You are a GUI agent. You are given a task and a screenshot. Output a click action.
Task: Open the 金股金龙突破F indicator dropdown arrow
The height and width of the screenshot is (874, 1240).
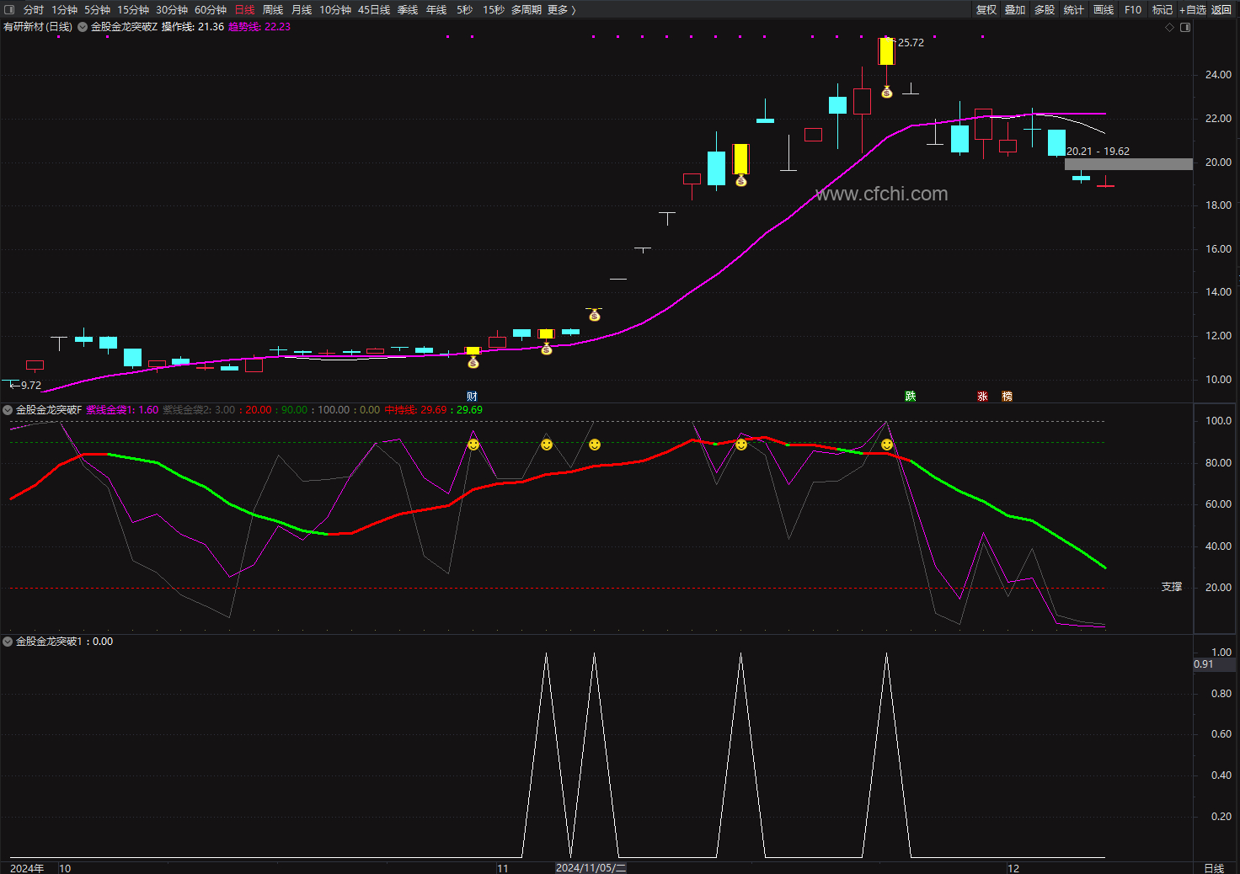[x=8, y=410]
